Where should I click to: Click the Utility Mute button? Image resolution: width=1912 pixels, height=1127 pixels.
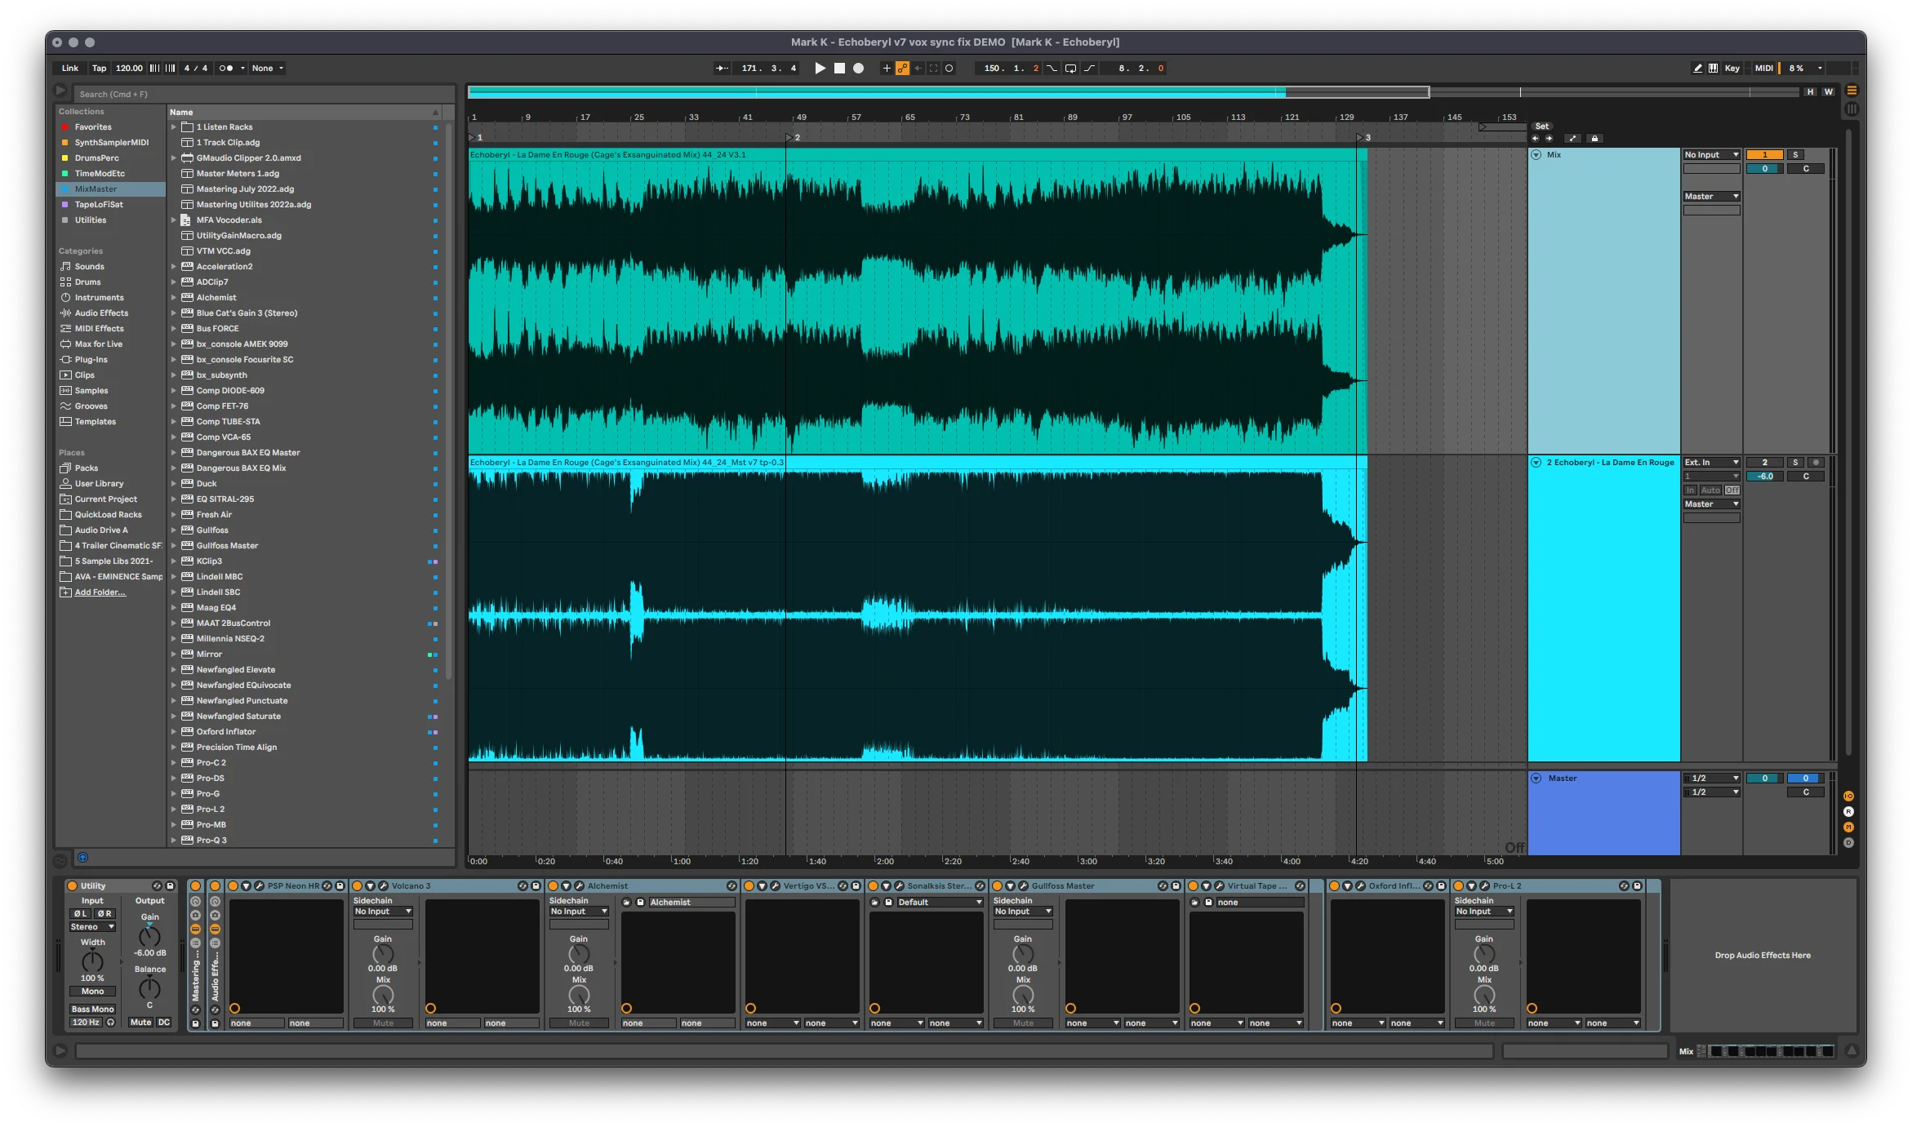tap(140, 1023)
